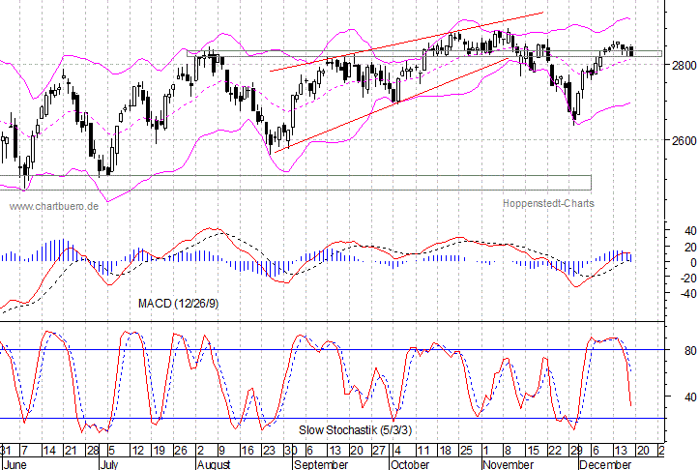This screenshot has width=699, height=470.
Task: Select the 2800 price axis label
Action: tap(684, 65)
